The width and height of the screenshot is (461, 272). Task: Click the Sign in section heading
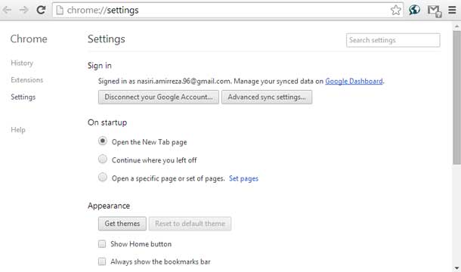click(x=99, y=66)
